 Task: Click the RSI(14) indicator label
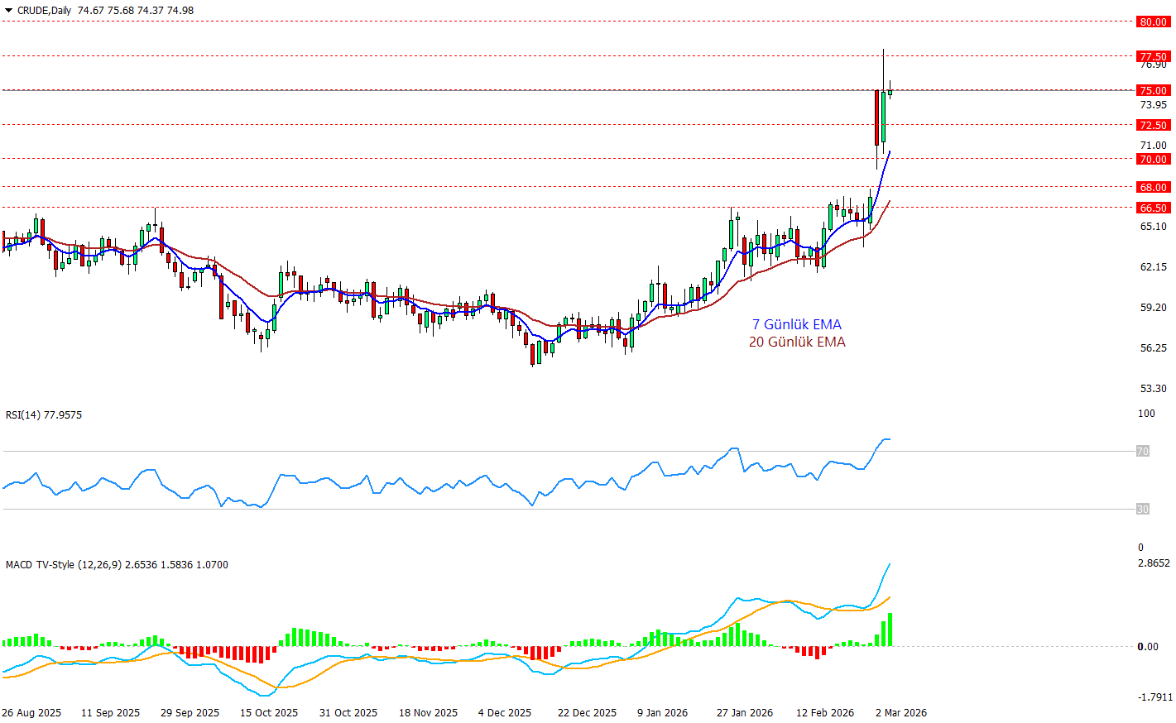coord(44,415)
